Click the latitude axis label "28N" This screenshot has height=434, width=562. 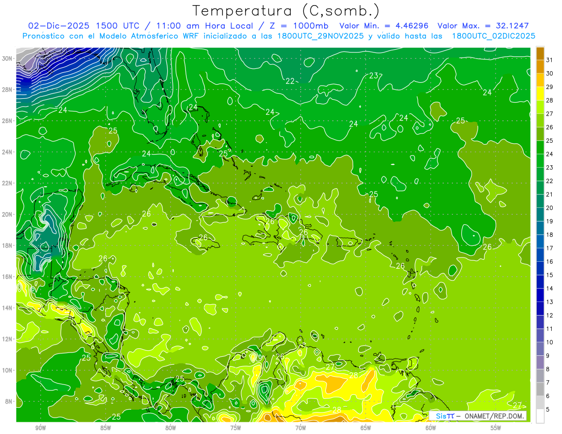(8, 89)
